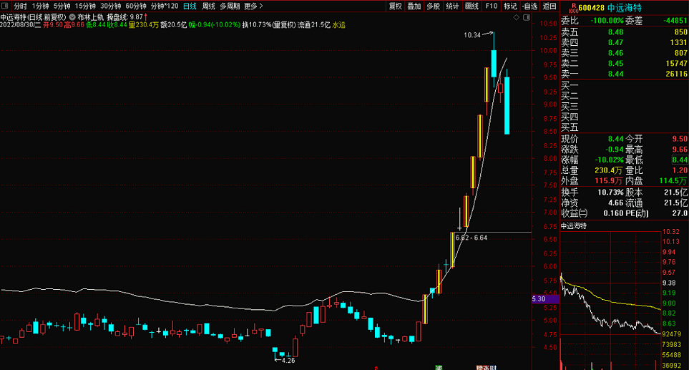Click the 卖五 price 8.48 row
The image size is (689, 370).
click(624, 32)
